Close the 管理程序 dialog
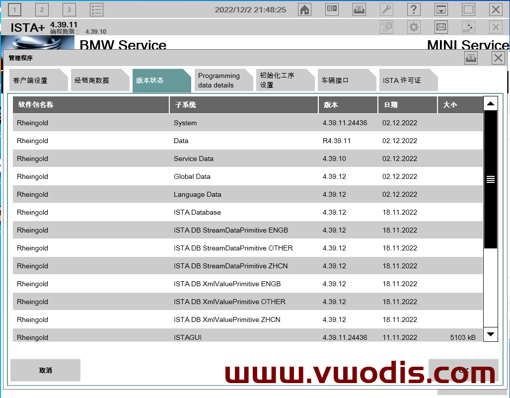This screenshot has height=398, width=510. coord(498,58)
